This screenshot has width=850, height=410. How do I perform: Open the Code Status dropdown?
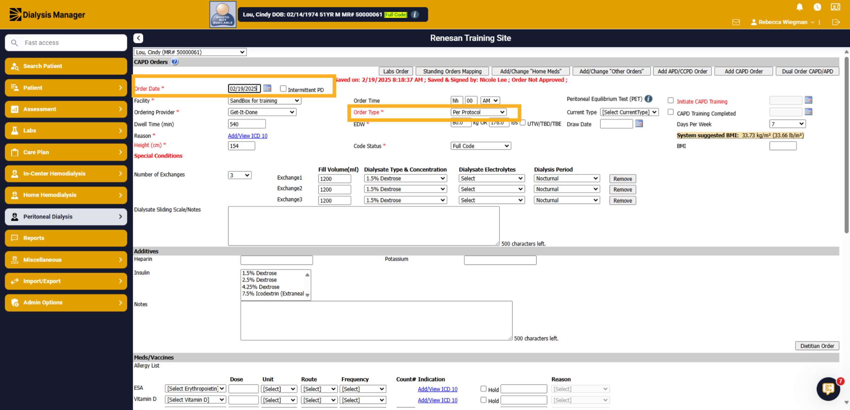tap(481, 146)
